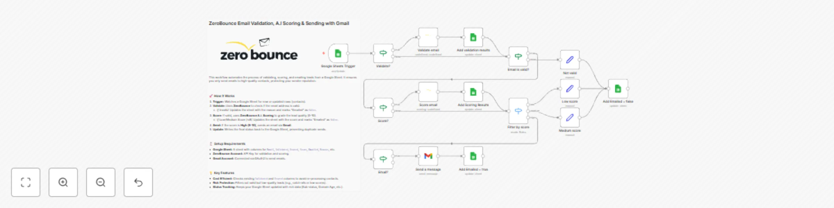Click the zero bounce logo image
Viewport: 834px width, 208px height.
pos(259,50)
